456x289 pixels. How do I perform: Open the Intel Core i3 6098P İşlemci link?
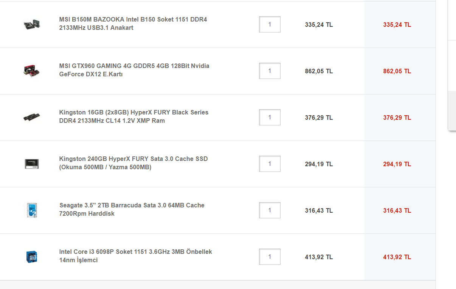[136, 256]
